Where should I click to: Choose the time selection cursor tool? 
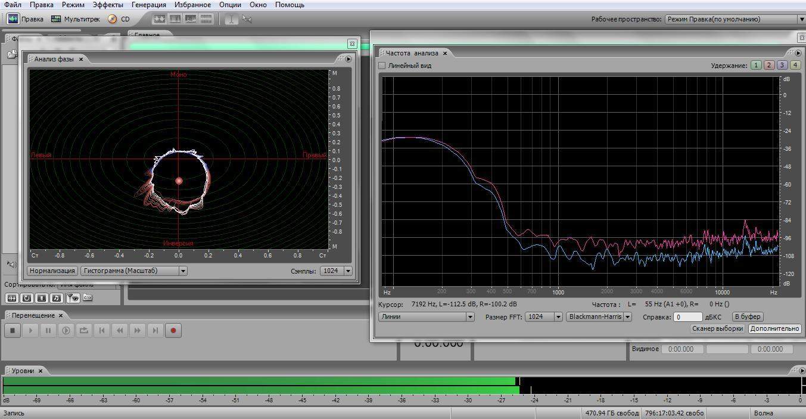tap(231, 19)
